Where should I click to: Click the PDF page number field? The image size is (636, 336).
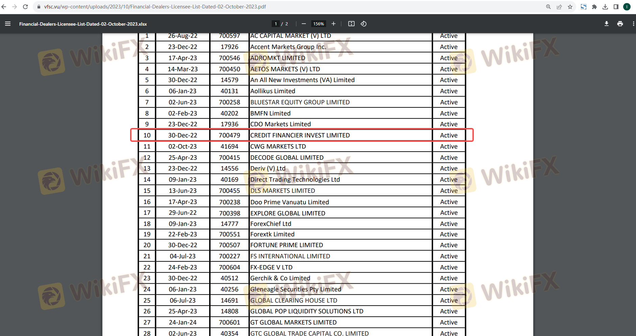[276, 24]
